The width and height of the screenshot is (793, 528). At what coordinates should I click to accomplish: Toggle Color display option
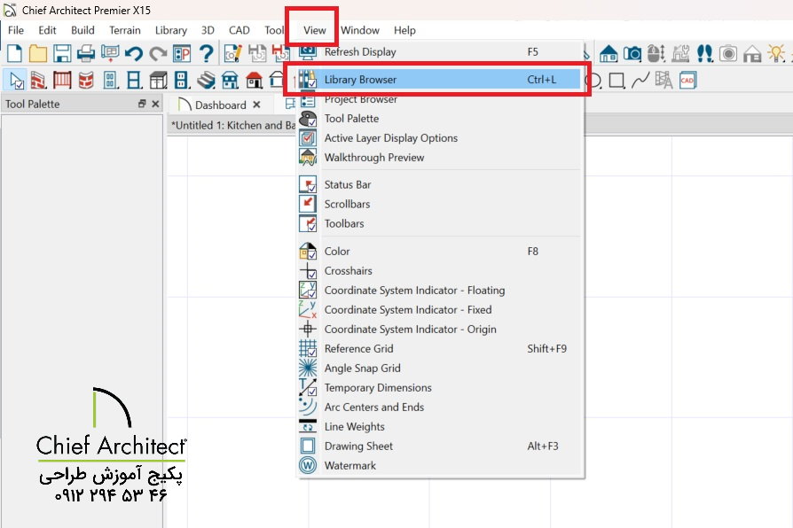[440, 251]
